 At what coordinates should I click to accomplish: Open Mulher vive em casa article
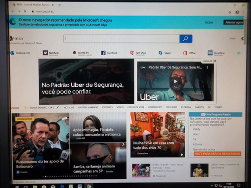click(x=154, y=145)
